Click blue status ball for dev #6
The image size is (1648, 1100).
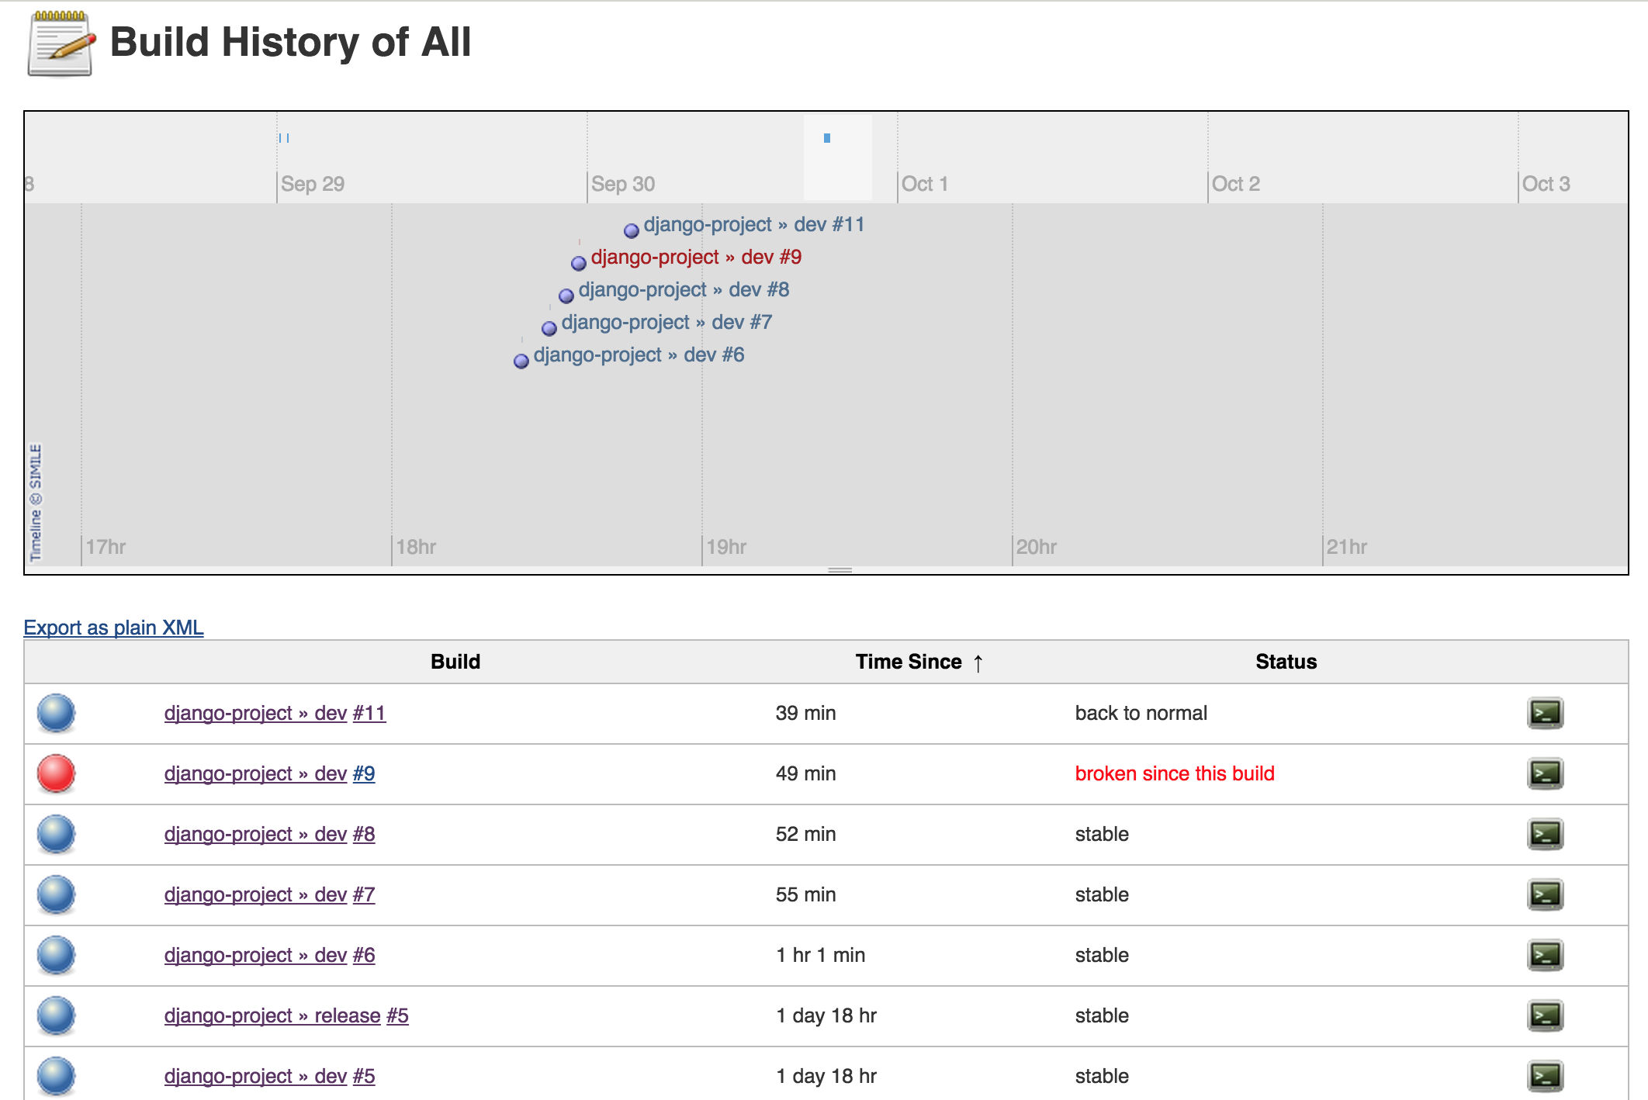click(56, 955)
